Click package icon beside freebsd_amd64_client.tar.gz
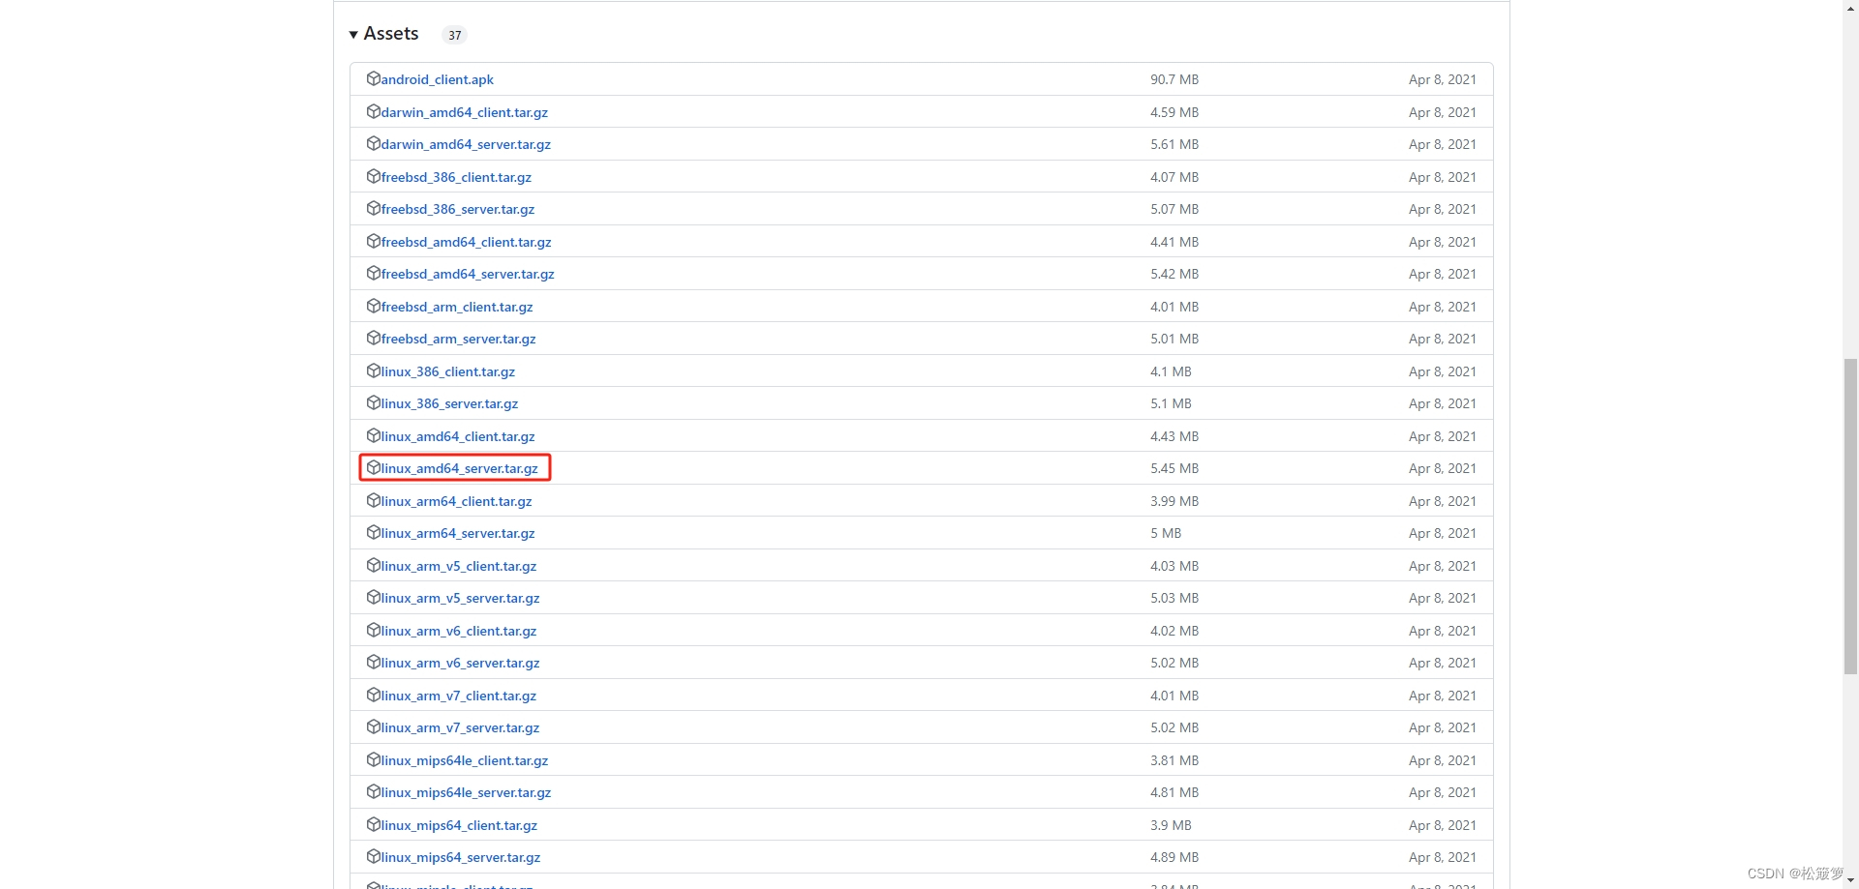The image size is (1859, 889). 373,241
